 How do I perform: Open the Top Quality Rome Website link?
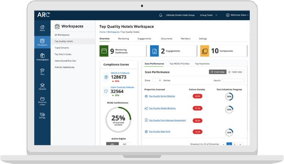pos(162,96)
